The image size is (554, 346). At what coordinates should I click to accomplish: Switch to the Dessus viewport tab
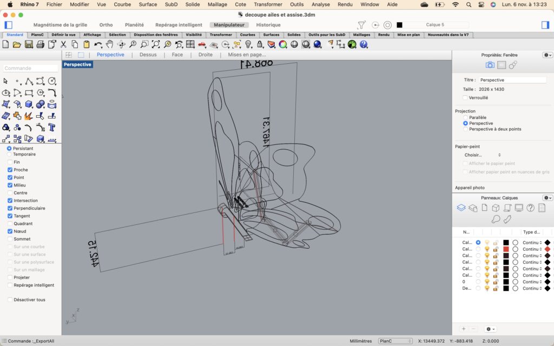pos(148,55)
